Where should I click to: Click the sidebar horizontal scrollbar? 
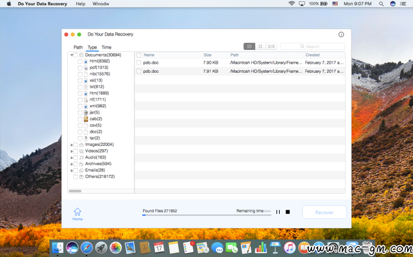click(75, 191)
